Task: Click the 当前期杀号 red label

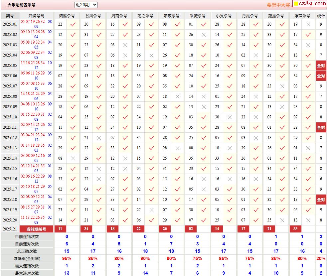Action: tap(36, 229)
